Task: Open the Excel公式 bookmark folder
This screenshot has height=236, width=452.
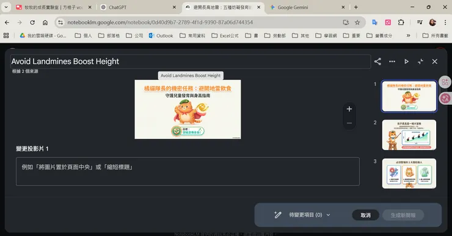Action: click(225, 35)
